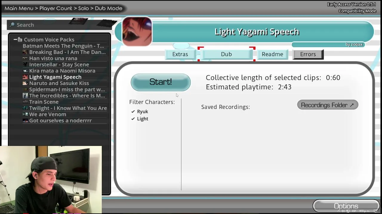Switch to the Extras tab

180,54
